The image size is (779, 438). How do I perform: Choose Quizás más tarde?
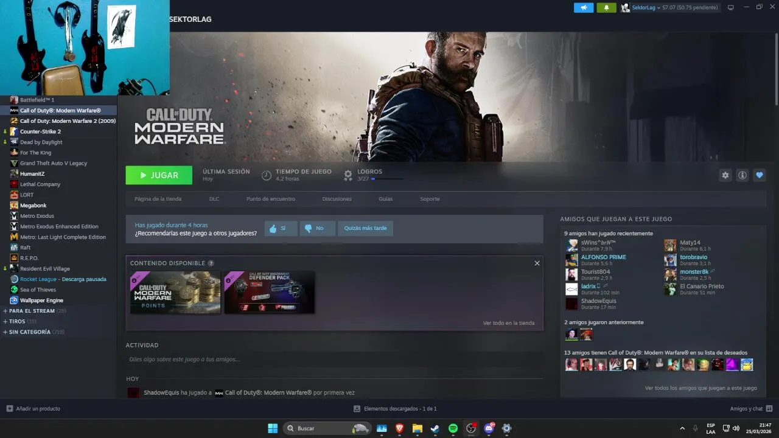pos(365,228)
